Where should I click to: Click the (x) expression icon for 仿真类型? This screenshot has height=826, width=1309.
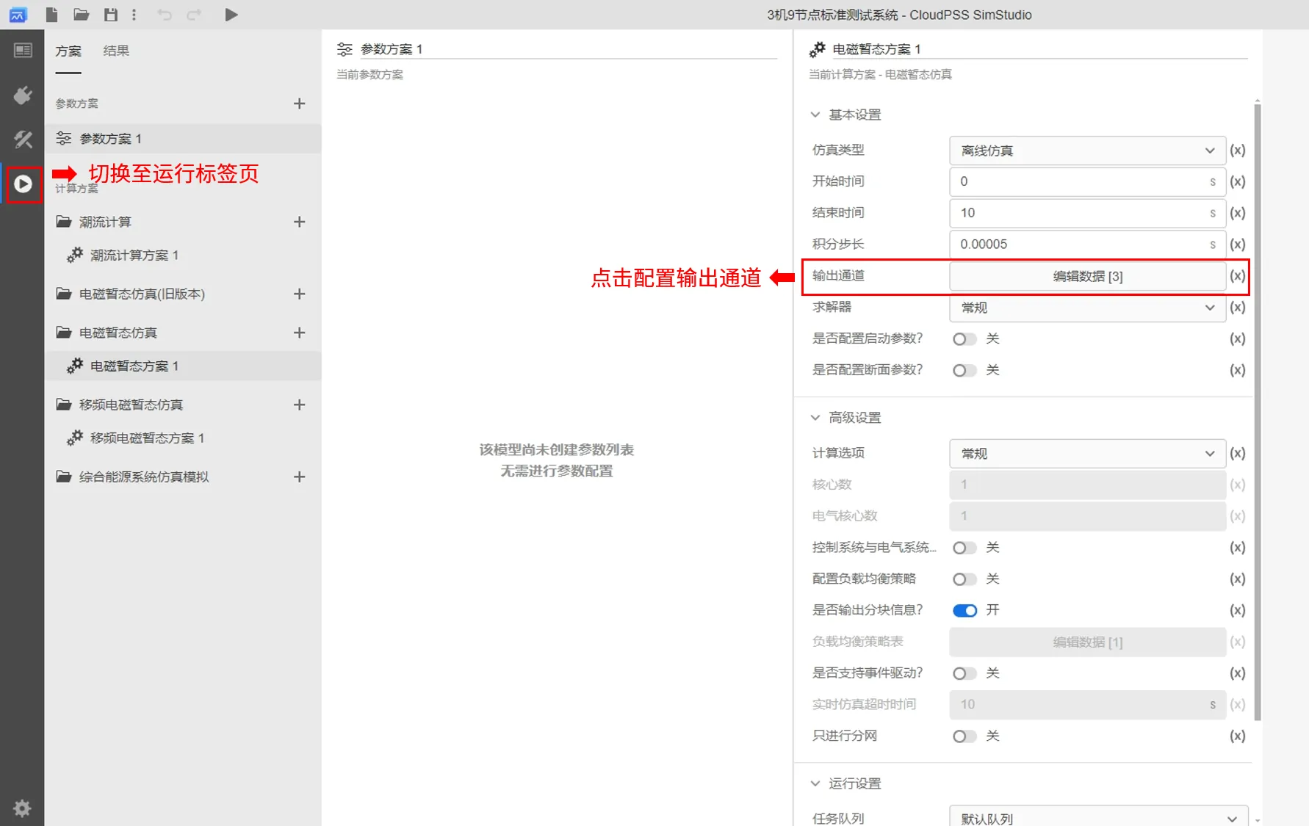coord(1238,150)
